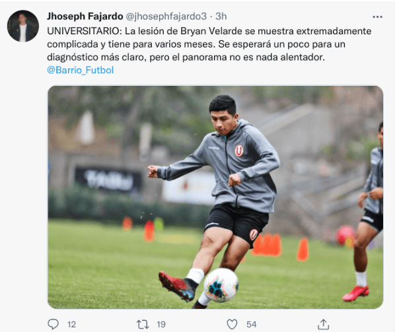This screenshot has width=395, height=332.
Task: Open the share upload icon
Action: click(323, 324)
